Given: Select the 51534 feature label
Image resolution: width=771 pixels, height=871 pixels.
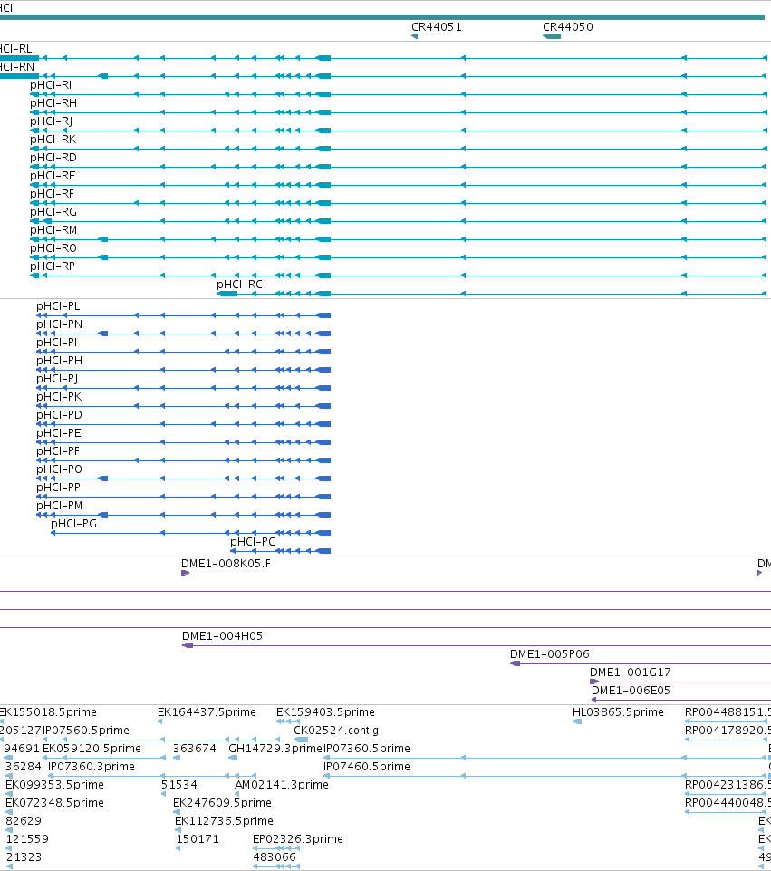Looking at the screenshot, I should coord(178,785).
